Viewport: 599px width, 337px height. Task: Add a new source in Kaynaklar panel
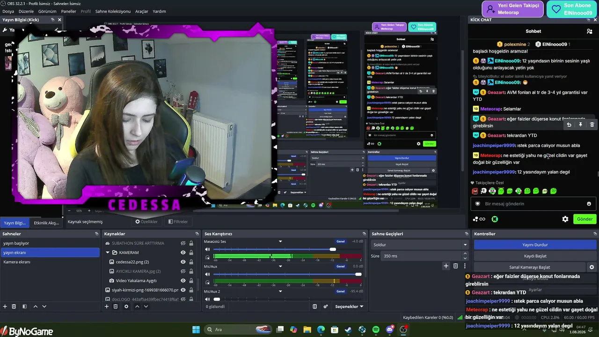[107, 307]
